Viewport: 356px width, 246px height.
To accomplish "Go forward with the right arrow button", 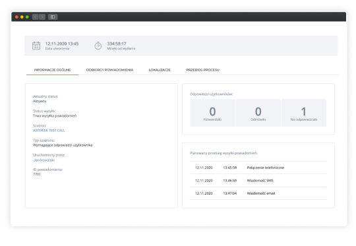I will [x=42, y=16].
